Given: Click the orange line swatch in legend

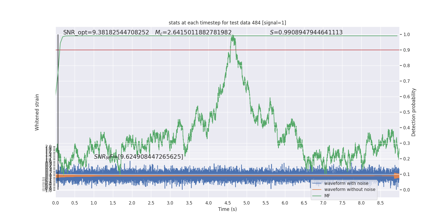Looking at the screenshot, I should [x=317, y=190].
